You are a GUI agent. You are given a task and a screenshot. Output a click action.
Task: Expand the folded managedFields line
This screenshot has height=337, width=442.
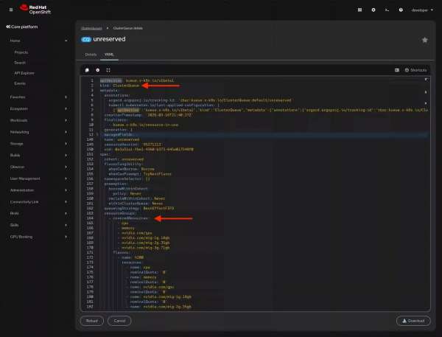pos(97,135)
